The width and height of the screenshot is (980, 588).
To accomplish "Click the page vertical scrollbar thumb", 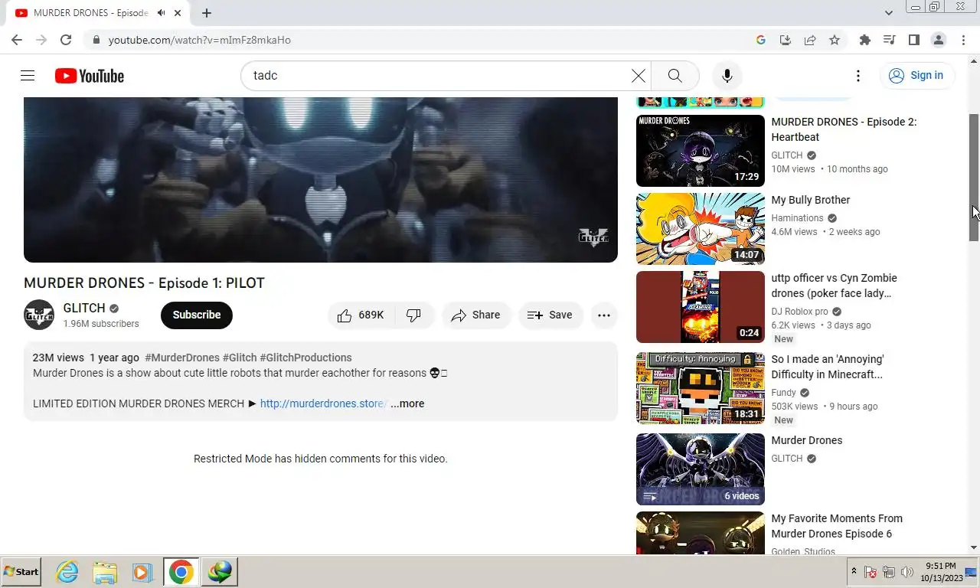I will coord(974,178).
